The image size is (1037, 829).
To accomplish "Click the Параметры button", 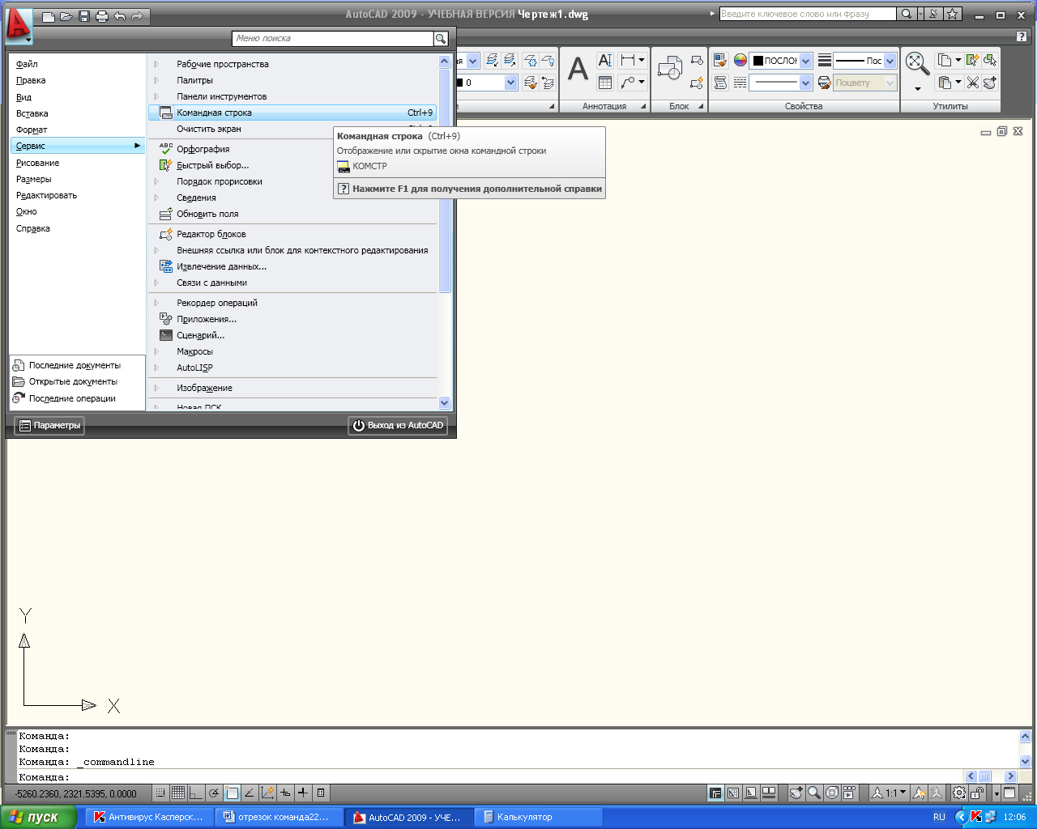I will [x=49, y=425].
